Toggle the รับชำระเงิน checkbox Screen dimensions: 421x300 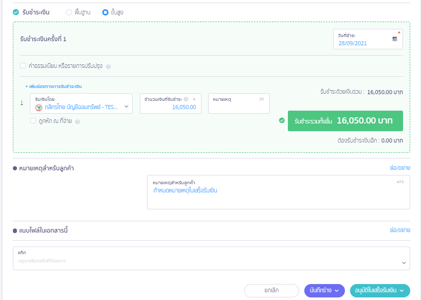[x=16, y=12]
